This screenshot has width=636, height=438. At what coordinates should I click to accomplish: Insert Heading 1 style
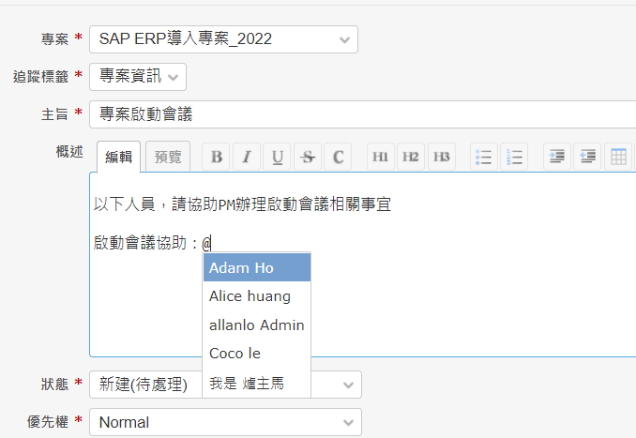point(381,157)
